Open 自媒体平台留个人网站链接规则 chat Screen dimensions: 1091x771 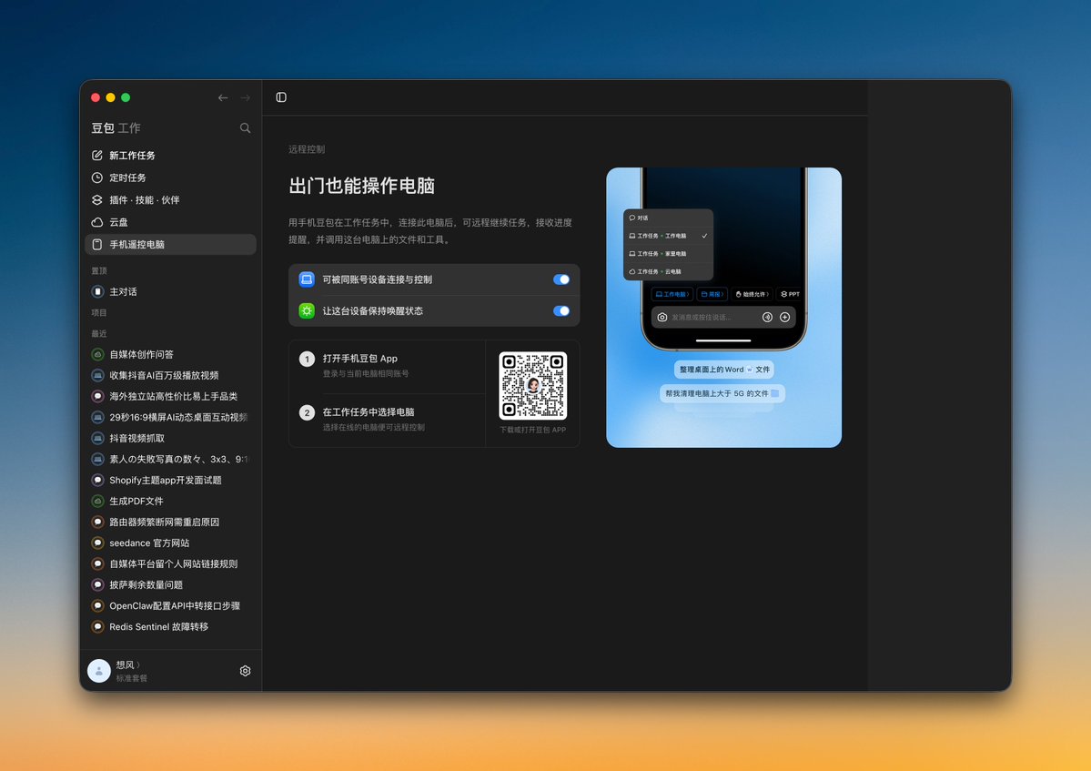pos(170,563)
